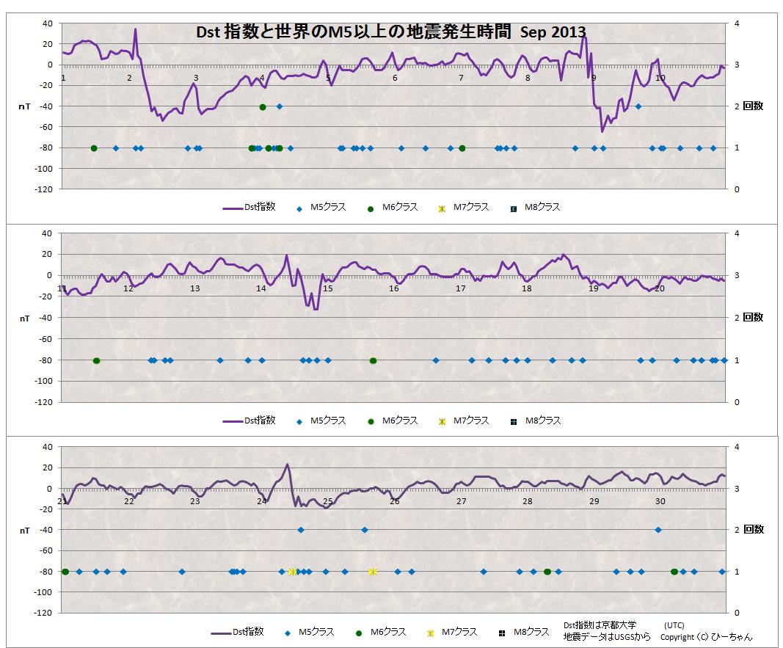
Task: Click the Dst指数は京都大学 source note
Action: [x=600, y=625]
